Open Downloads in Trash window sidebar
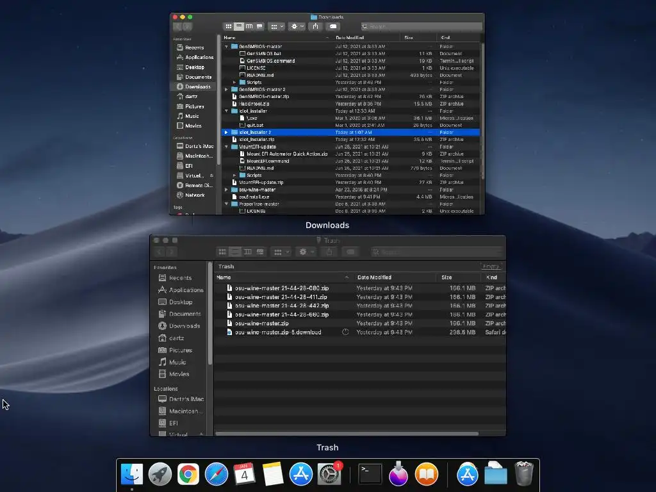 click(180, 326)
